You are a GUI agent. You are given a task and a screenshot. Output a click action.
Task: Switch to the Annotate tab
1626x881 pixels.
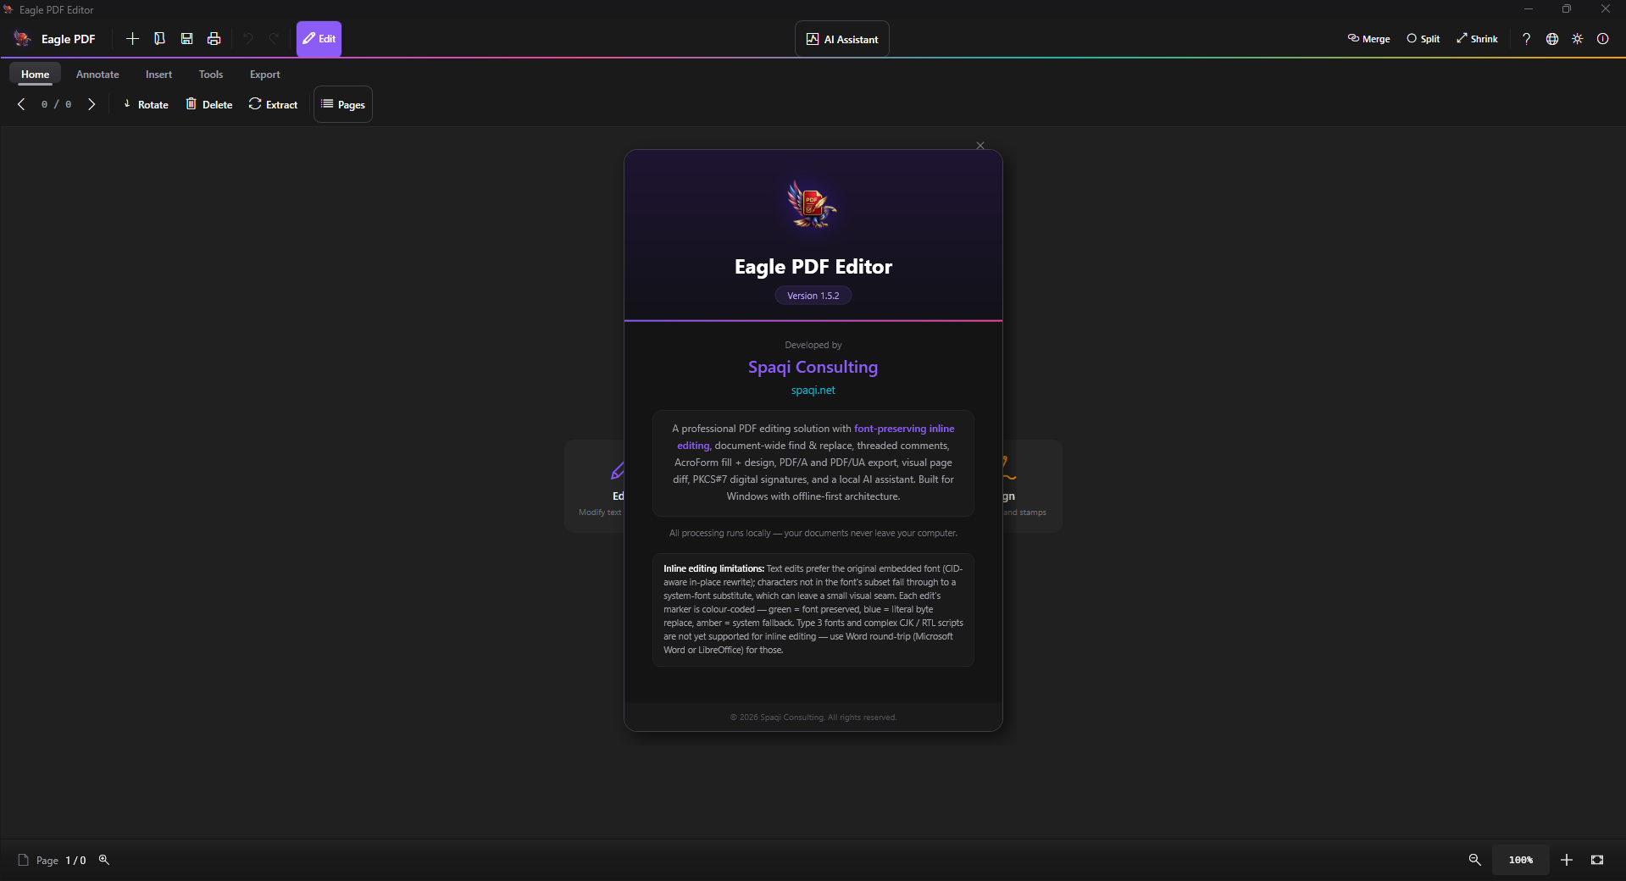[x=97, y=75]
